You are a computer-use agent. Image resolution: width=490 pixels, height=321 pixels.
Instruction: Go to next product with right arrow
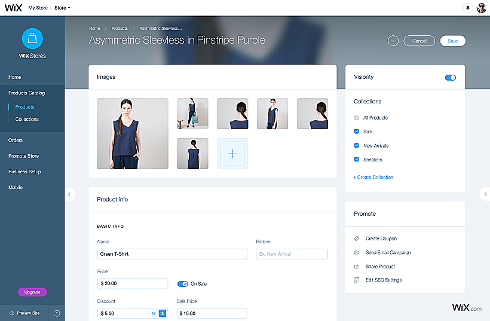pos(485,194)
